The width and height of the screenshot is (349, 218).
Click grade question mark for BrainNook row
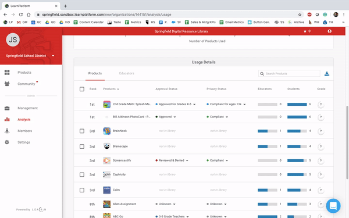coord(320,131)
